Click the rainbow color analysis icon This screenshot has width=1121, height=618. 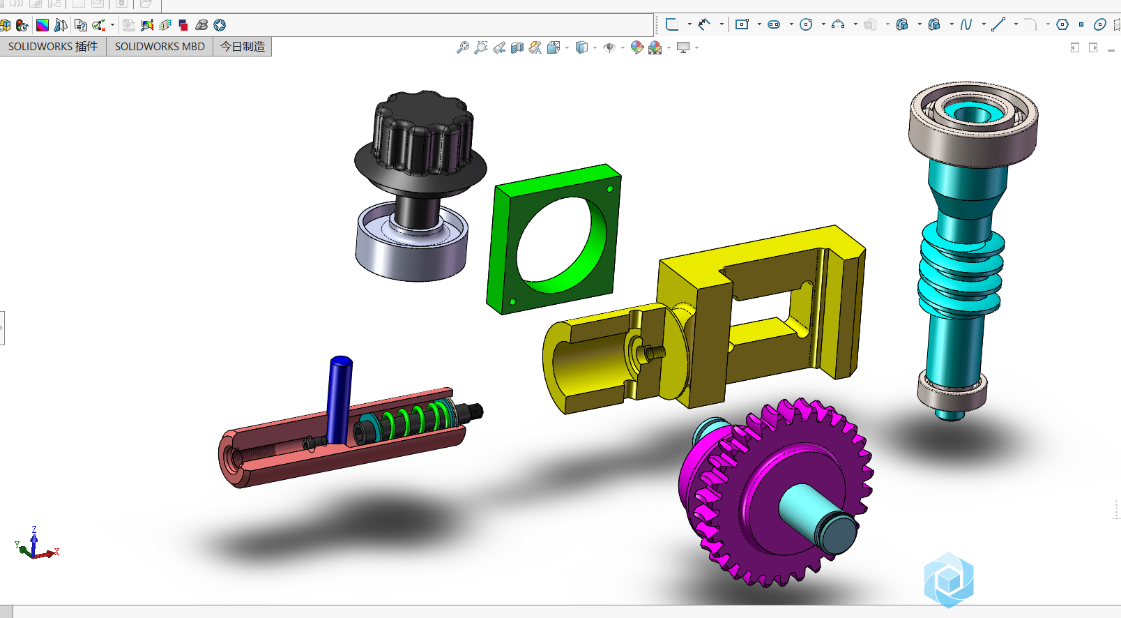(x=43, y=25)
